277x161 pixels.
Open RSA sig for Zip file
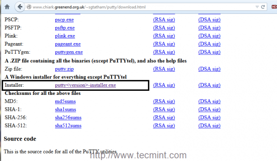(164, 69)
